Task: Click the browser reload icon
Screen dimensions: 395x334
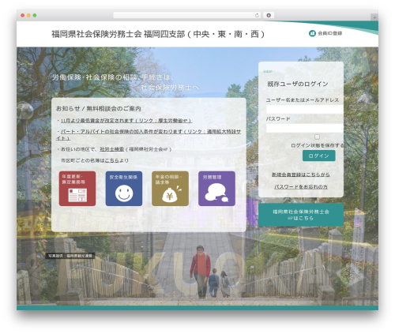Action: coord(257,16)
